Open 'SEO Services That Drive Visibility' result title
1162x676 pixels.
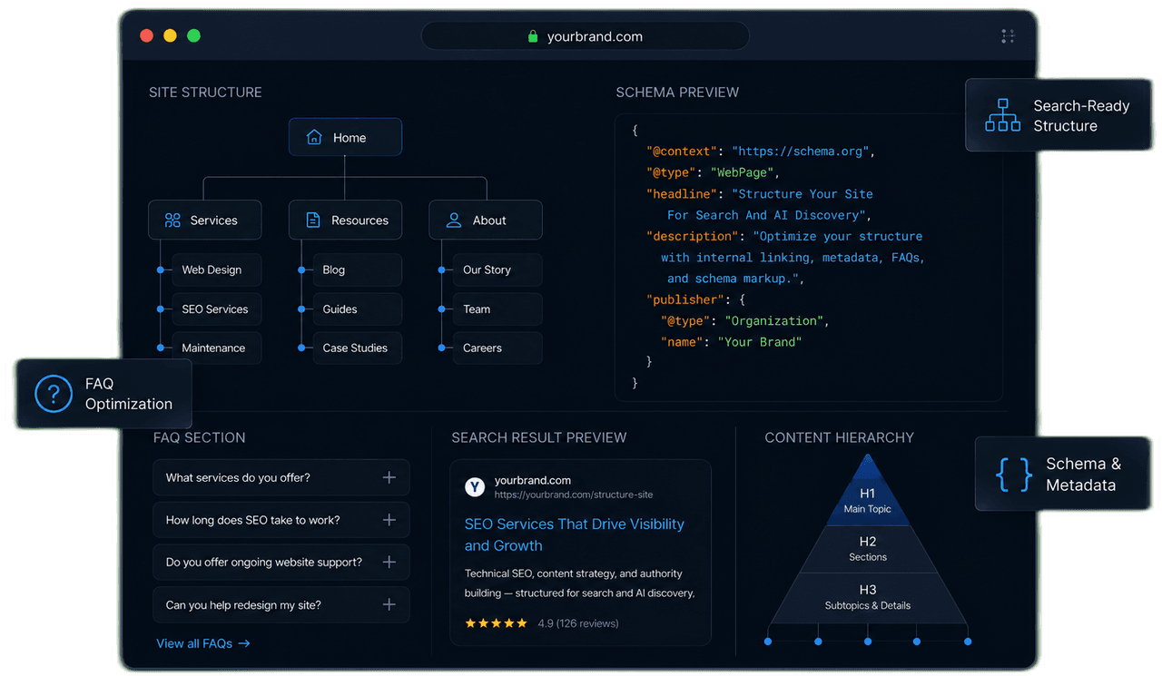click(575, 534)
